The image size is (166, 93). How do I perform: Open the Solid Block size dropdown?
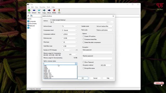[70, 46]
